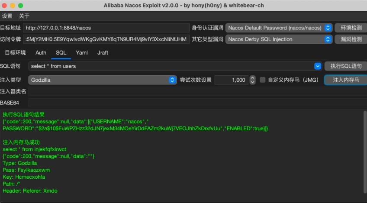
Task: Click the green zoom window button
Action: tap(21, 5)
